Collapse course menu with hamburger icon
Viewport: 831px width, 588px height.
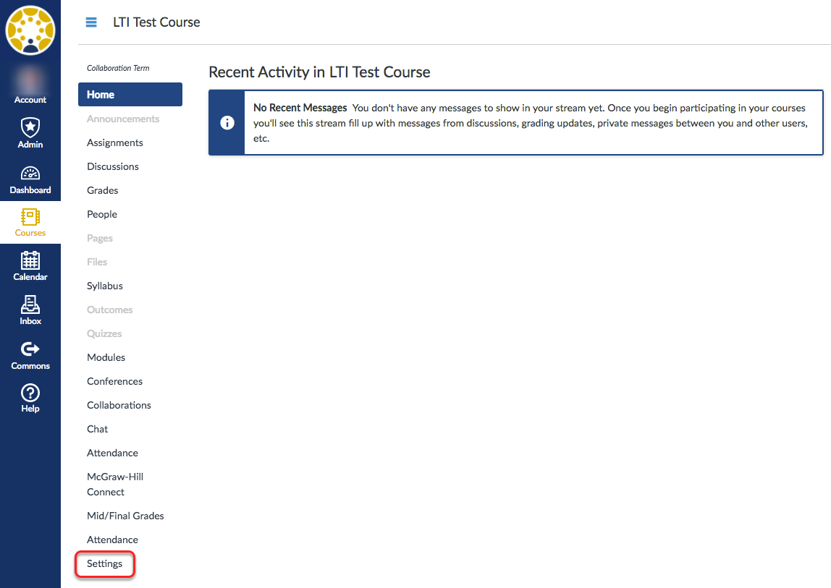pyautogui.click(x=91, y=22)
